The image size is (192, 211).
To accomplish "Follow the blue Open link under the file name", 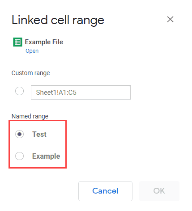I will click(x=32, y=51).
